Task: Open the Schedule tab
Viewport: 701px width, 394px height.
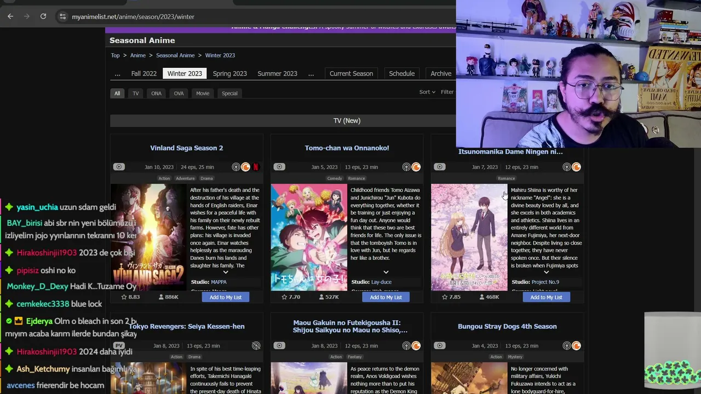Action: 401,73
